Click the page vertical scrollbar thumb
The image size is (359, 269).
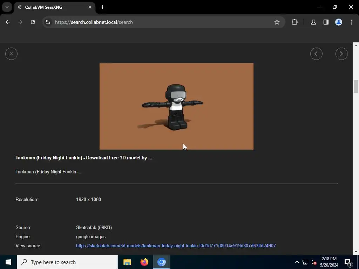point(356,87)
